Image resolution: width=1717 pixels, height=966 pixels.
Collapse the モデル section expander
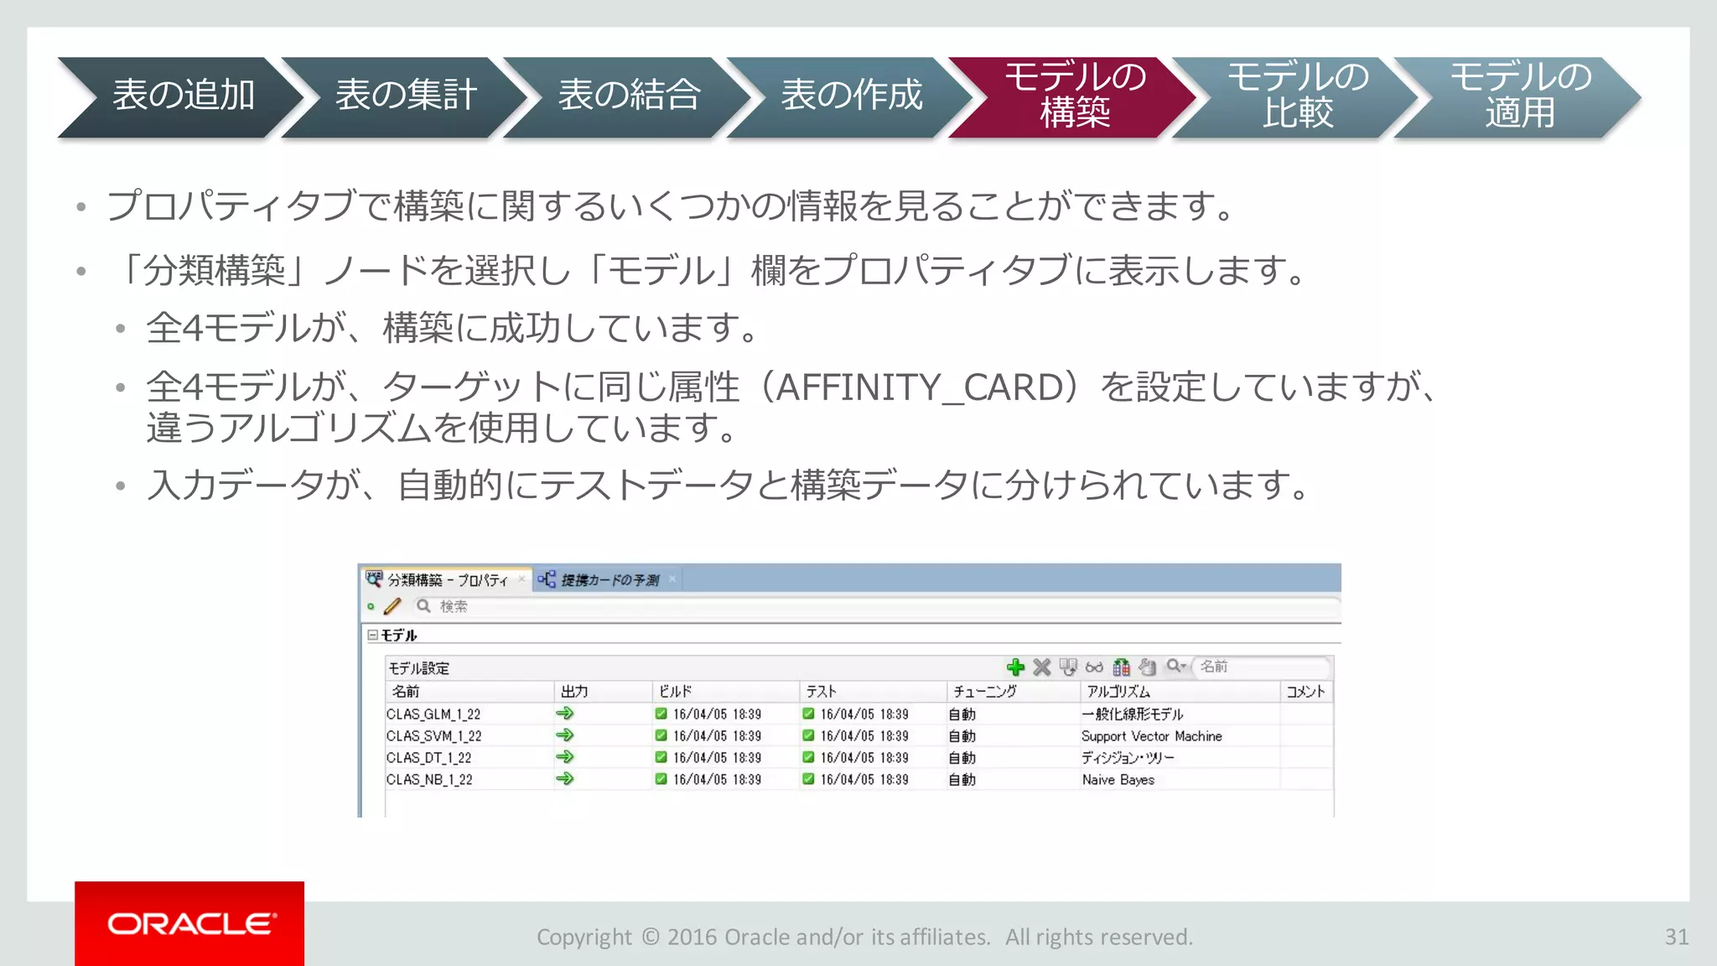click(x=372, y=635)
